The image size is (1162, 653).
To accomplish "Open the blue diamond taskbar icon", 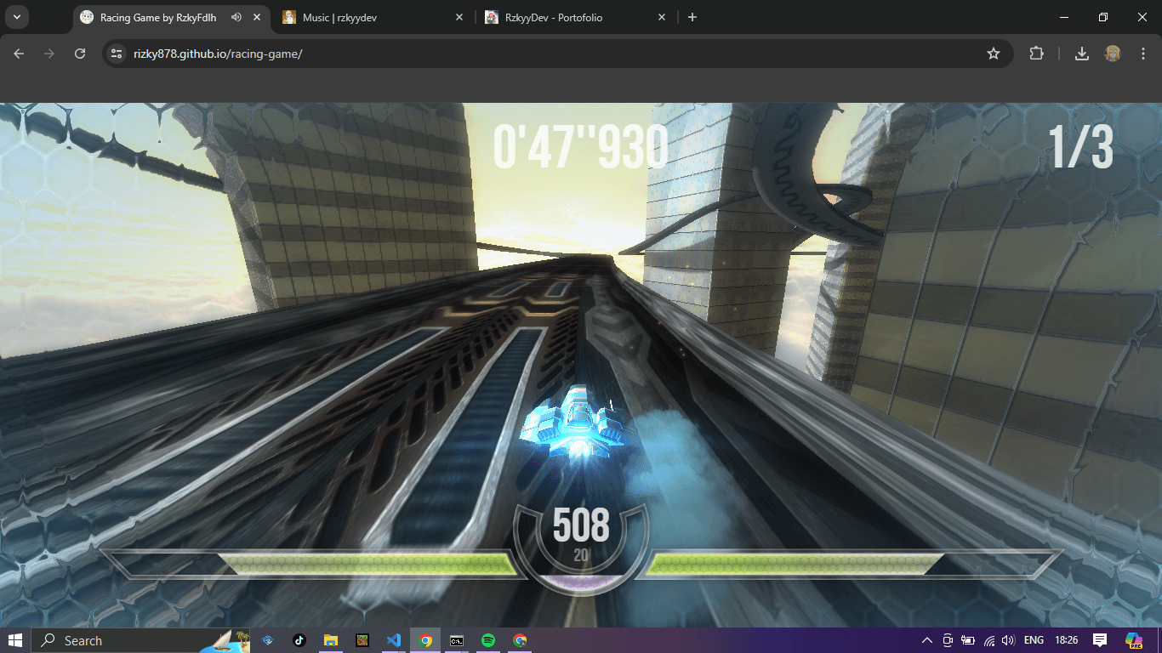I will point(267,640).
